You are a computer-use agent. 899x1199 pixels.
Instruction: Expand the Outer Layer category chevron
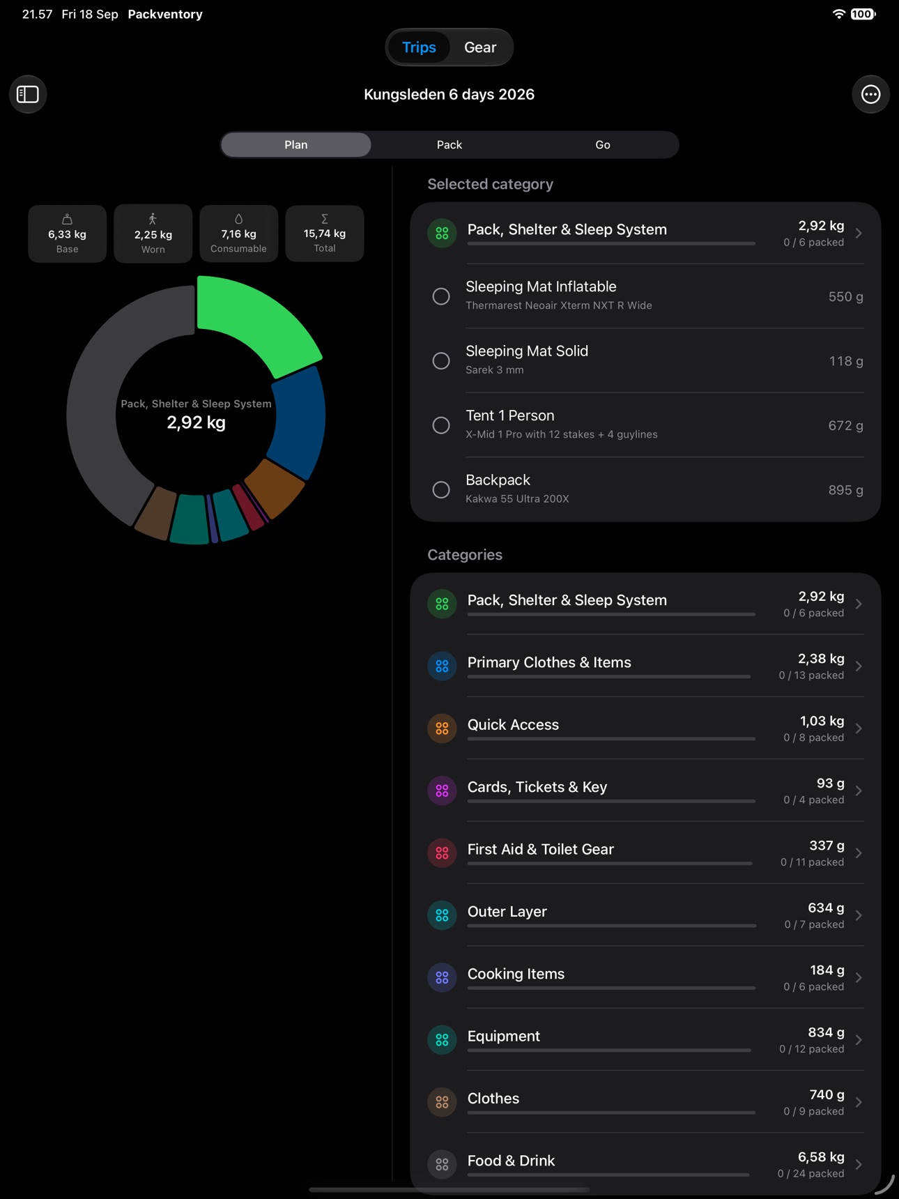pyautogui.click(x=859, y=915)
